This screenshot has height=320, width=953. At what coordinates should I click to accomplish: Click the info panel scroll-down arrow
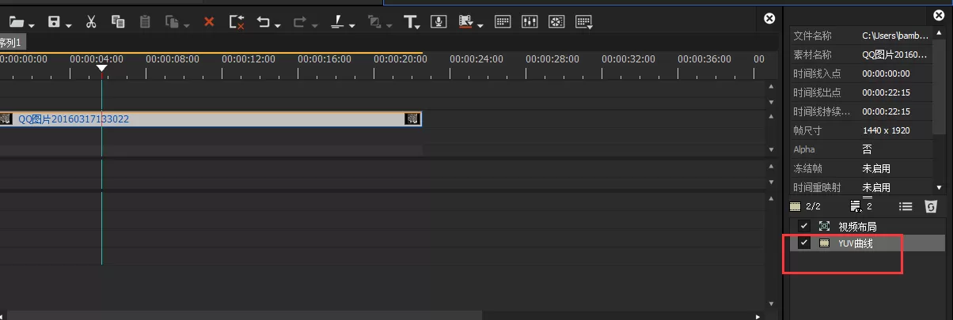[940, 188]
